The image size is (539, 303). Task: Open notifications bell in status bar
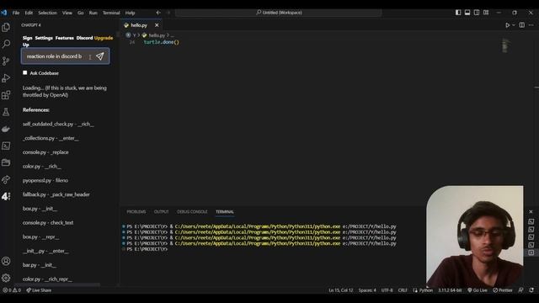coord(531,290)
